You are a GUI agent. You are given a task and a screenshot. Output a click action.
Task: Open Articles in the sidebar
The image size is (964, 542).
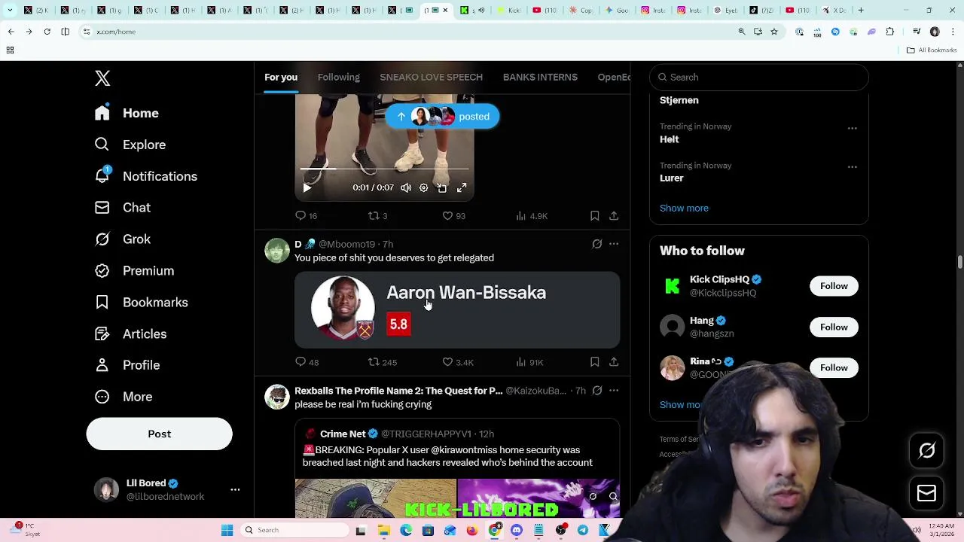(130, 334)
